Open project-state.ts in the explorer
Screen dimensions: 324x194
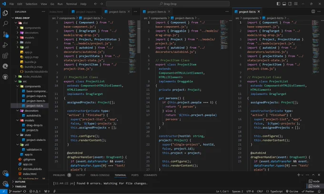[x=36, y=140]
